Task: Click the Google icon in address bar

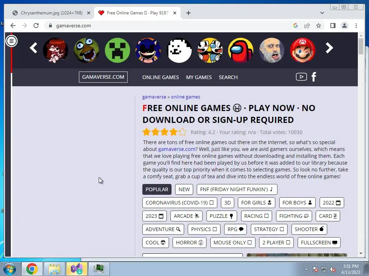Action: (x=295, y=26)
